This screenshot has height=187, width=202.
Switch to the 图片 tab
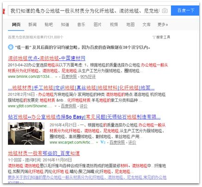coord(98,25)
